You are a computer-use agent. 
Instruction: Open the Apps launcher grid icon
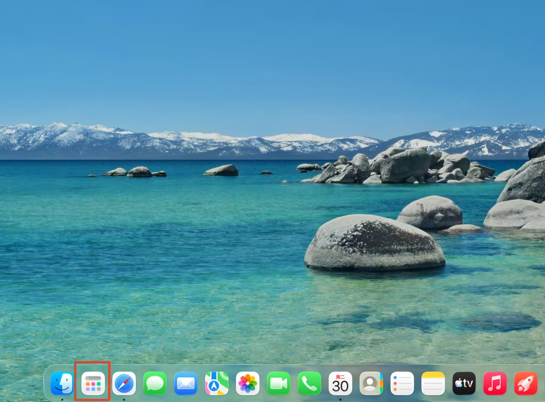[x=93, y=383]
